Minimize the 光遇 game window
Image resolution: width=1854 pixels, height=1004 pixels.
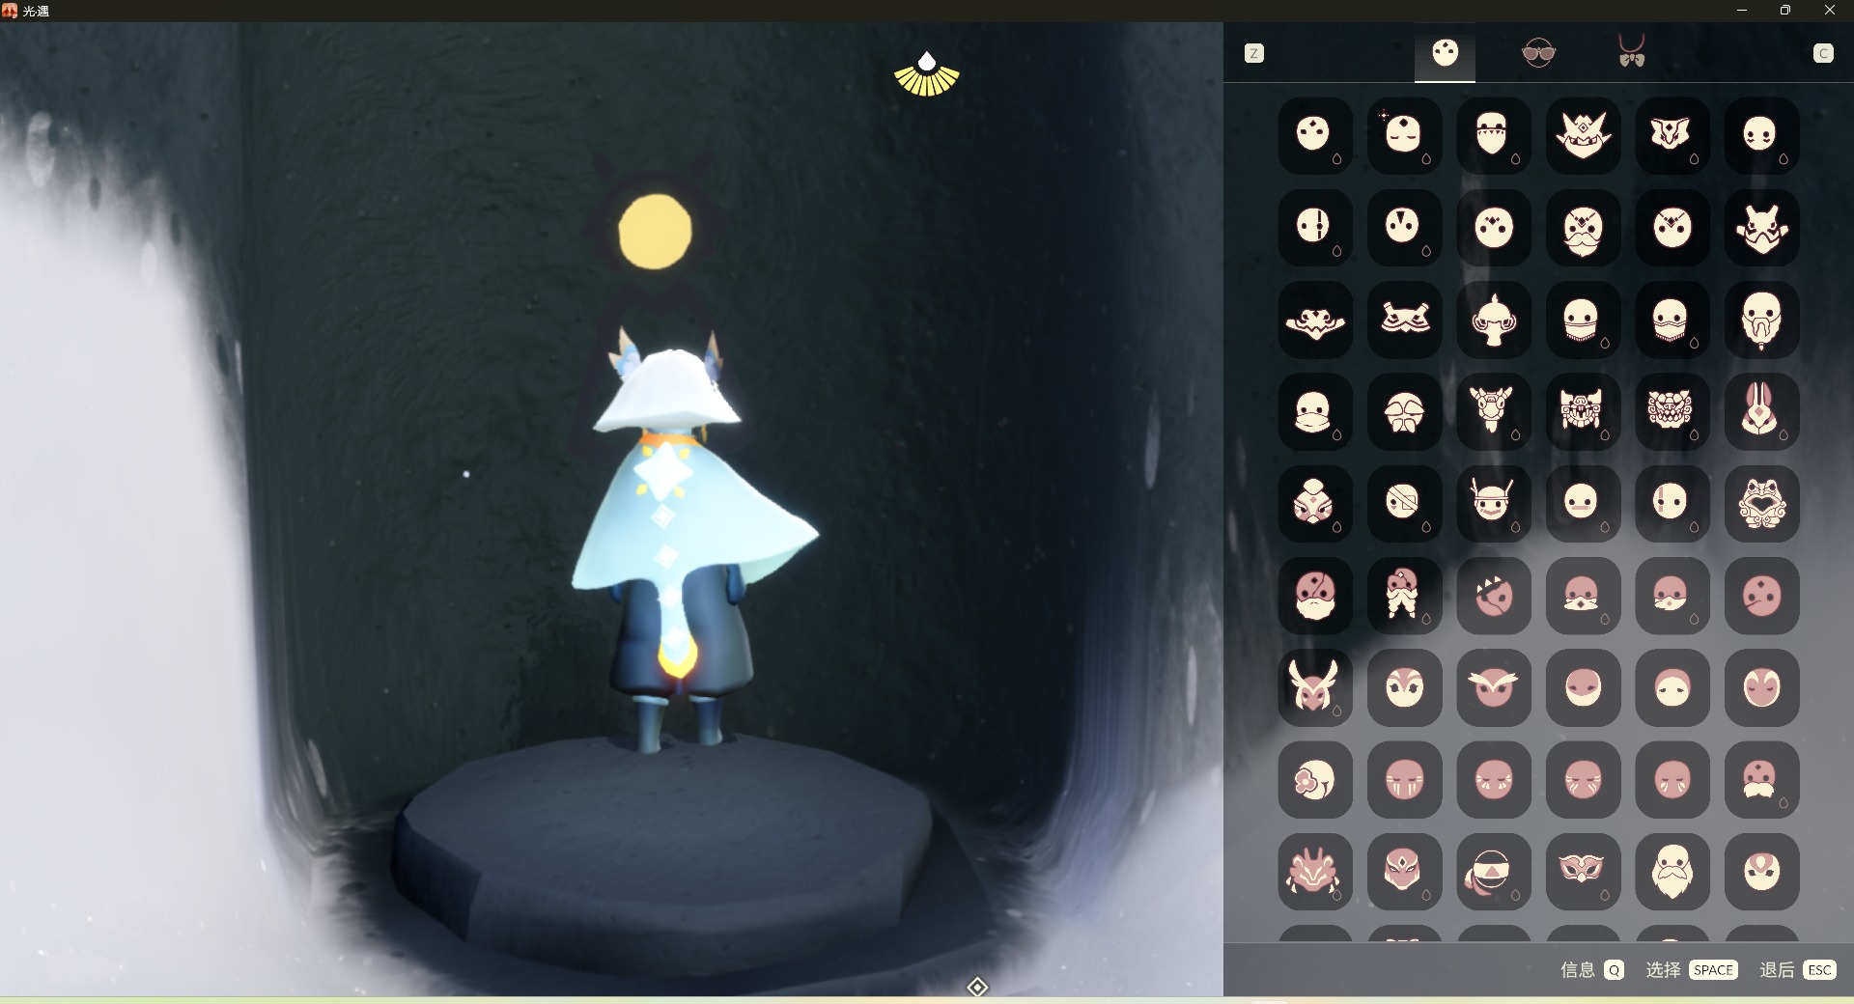pos(1742,11)
